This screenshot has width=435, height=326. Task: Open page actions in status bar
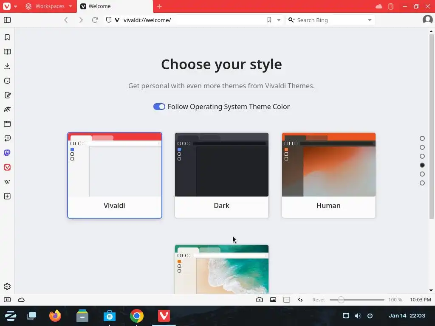300,300
